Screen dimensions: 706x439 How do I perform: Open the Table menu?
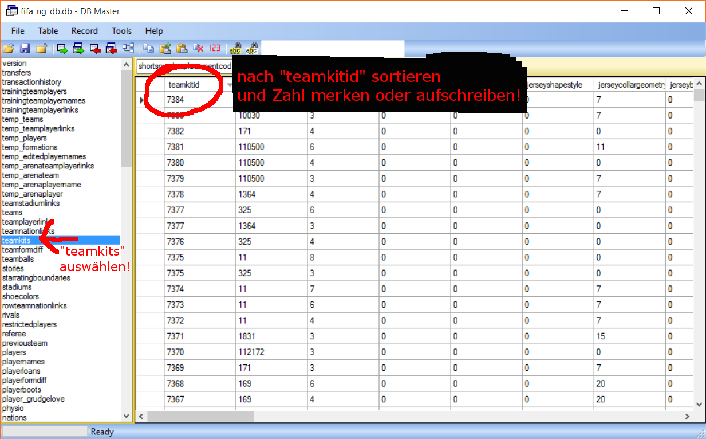48,31
